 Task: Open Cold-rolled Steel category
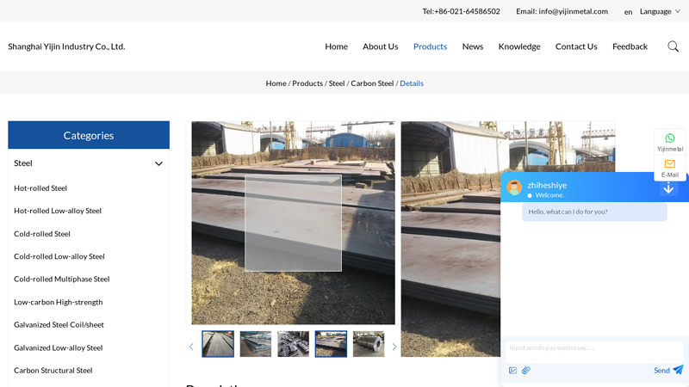[42, 234]
